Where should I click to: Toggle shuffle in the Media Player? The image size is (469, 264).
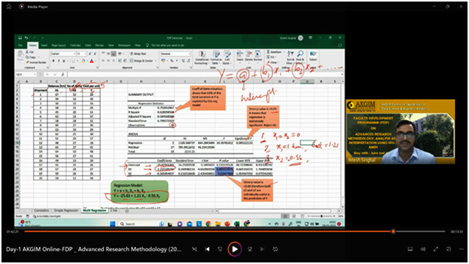pos(194,249)
